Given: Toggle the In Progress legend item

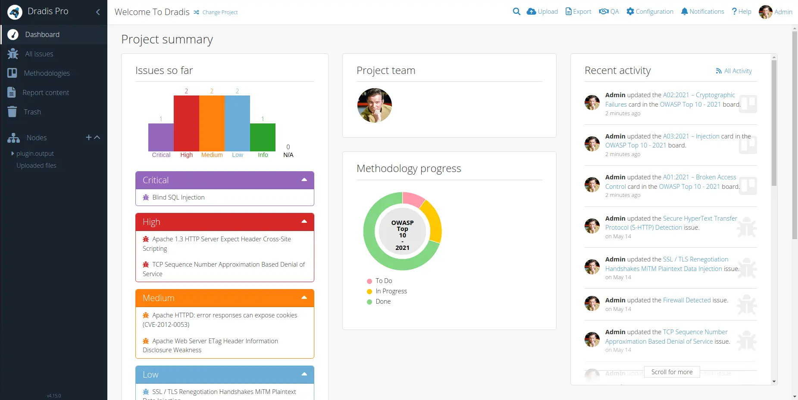Looking at the screenshot, I should tap(387, 291).
